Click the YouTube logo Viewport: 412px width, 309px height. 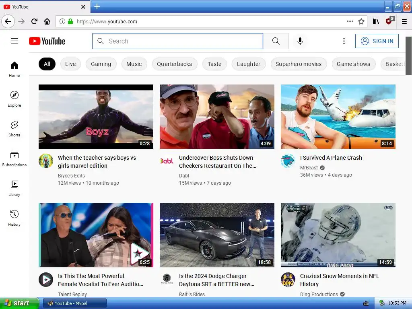(x=47, y=41)
